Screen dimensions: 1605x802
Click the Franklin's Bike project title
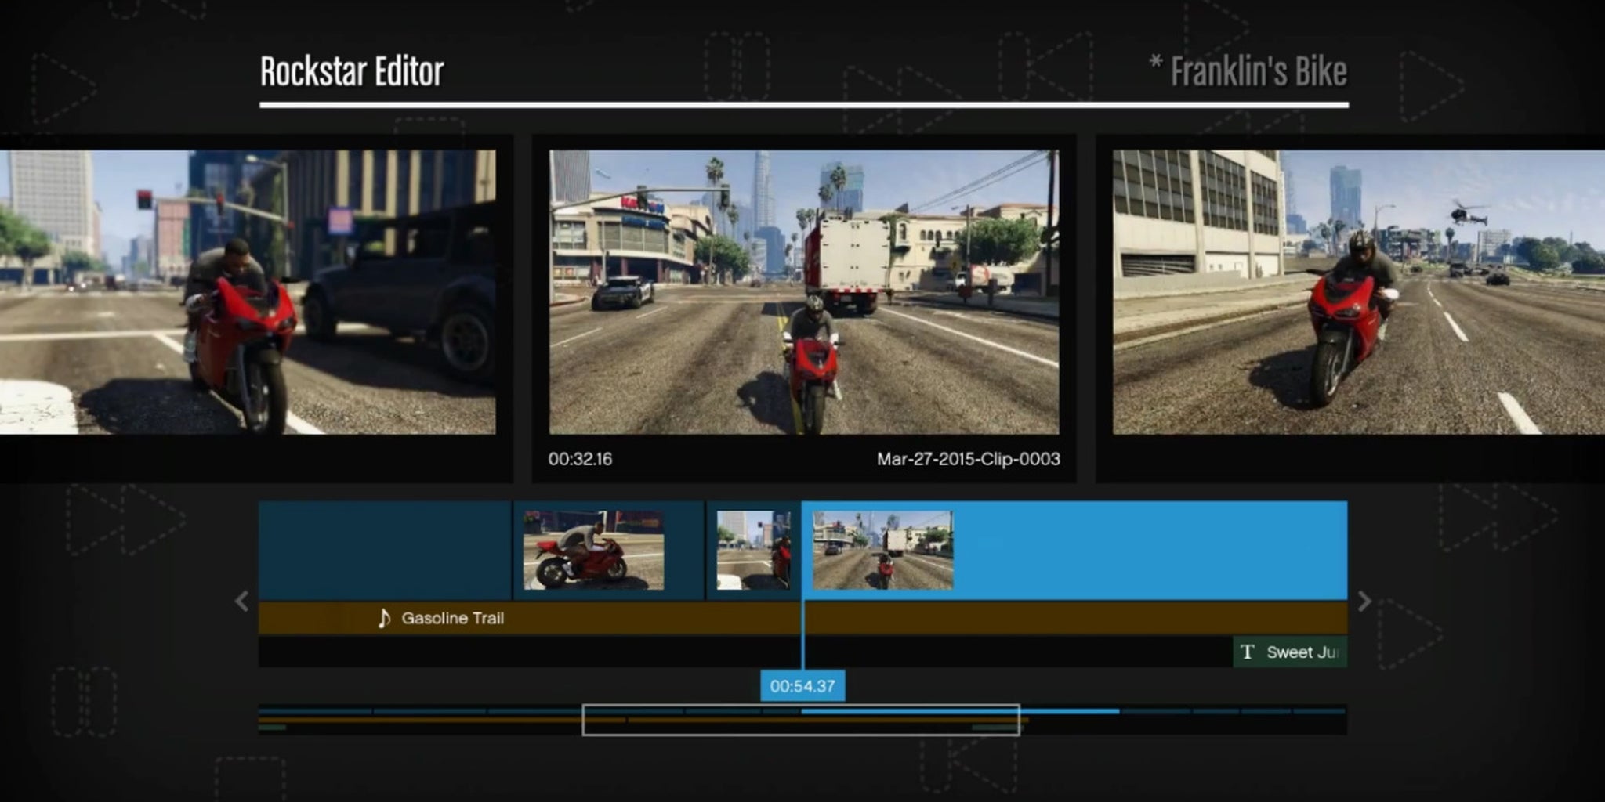1257,72
